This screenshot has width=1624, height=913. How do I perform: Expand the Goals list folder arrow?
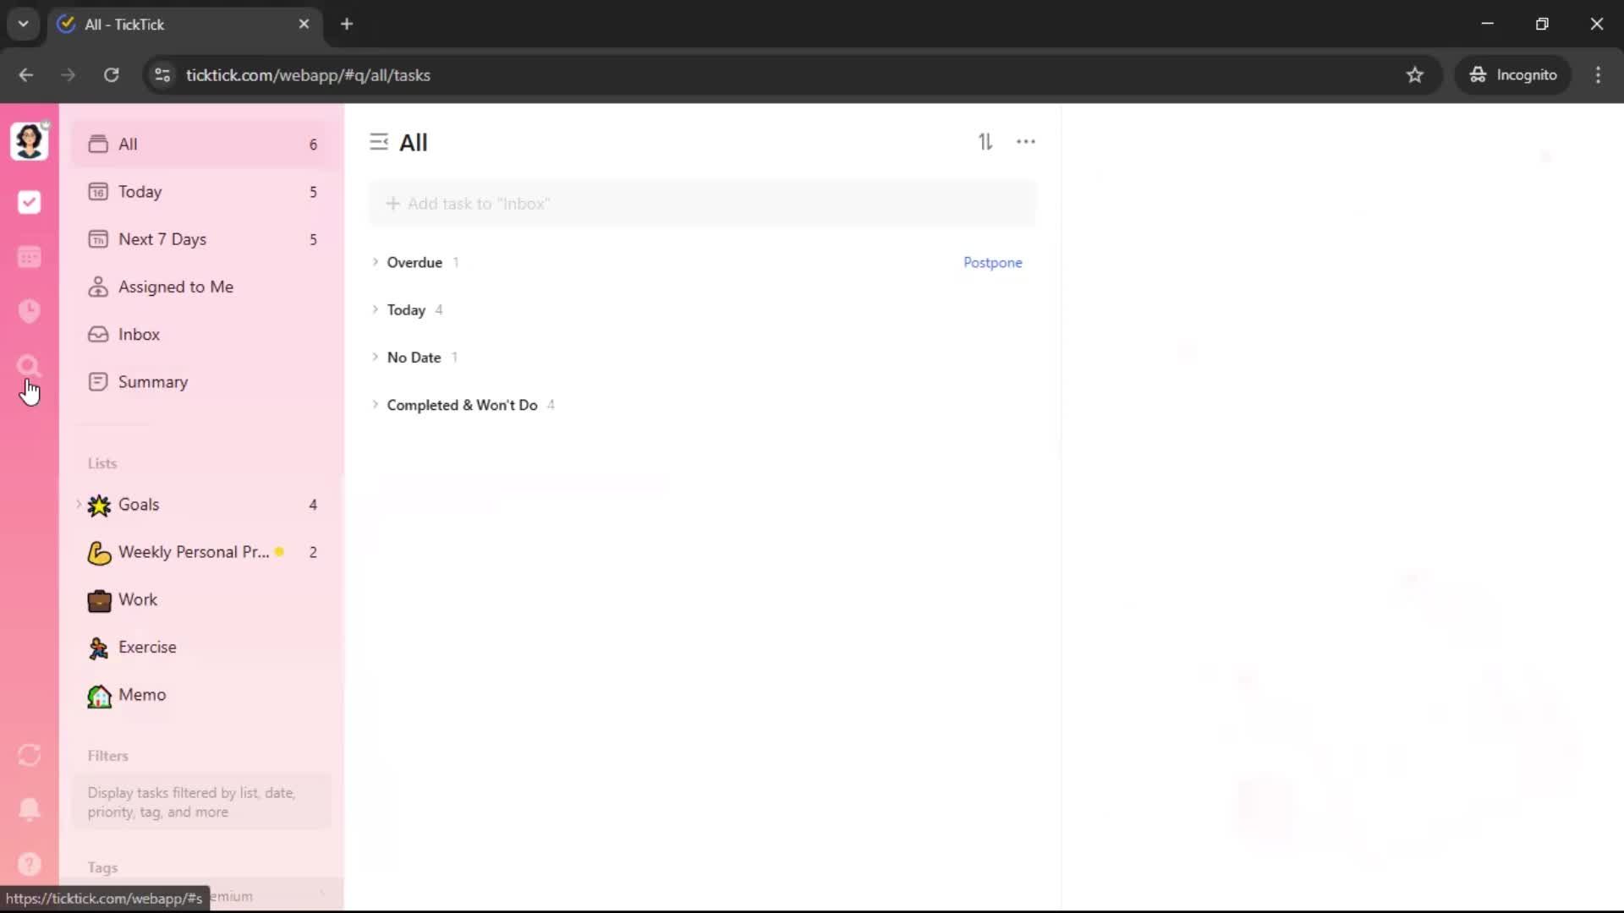[x=79, y=505]
